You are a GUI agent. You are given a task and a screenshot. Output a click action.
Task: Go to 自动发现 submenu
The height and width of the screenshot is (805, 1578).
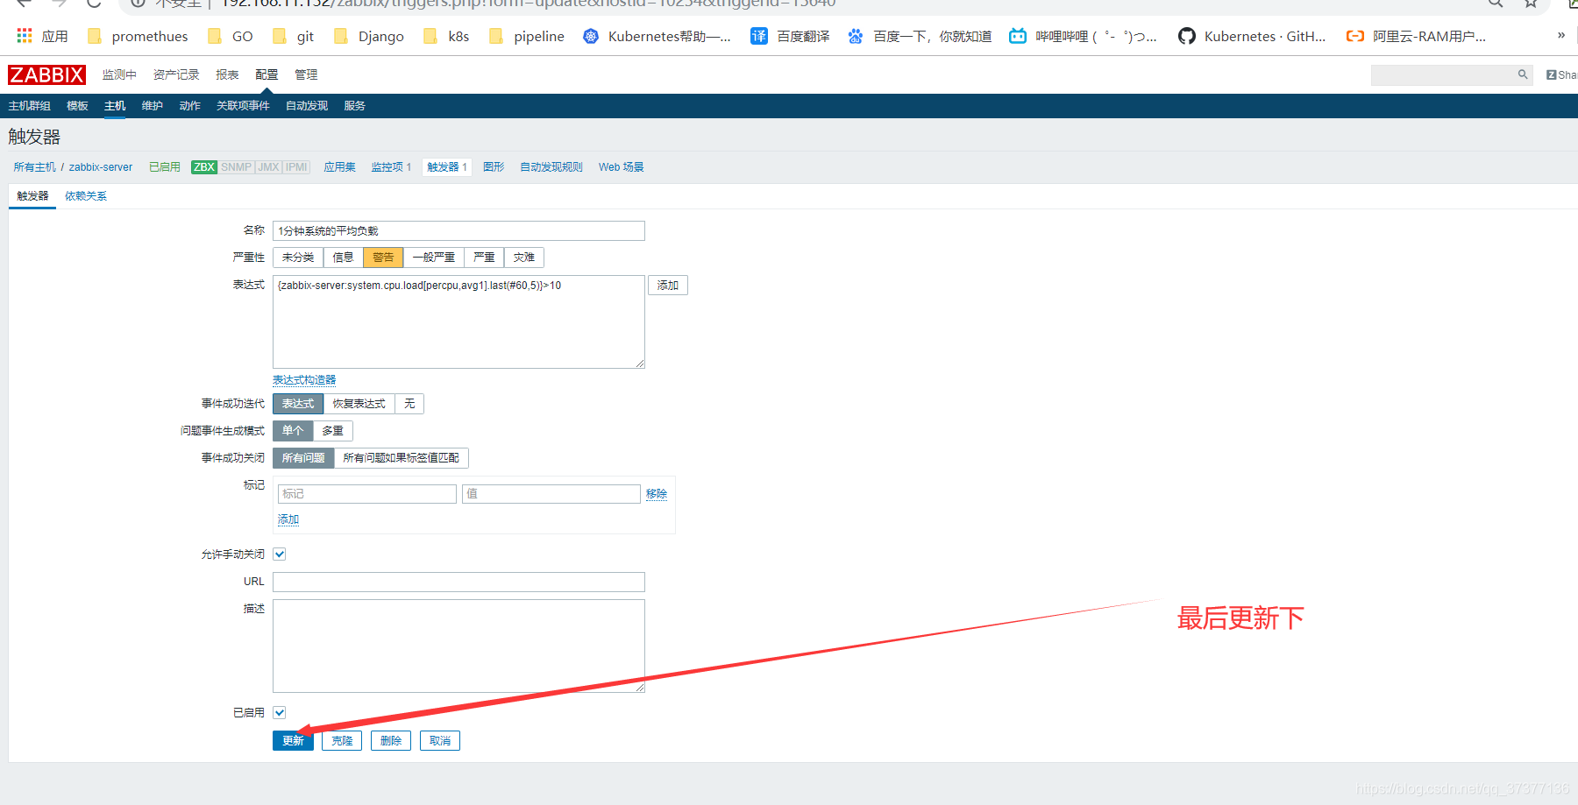click(307, 106)
